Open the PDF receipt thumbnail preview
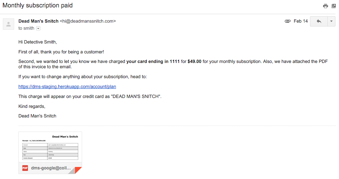Image resolution: width=339 pixels, height=179 pixels. tap(50, 147)
